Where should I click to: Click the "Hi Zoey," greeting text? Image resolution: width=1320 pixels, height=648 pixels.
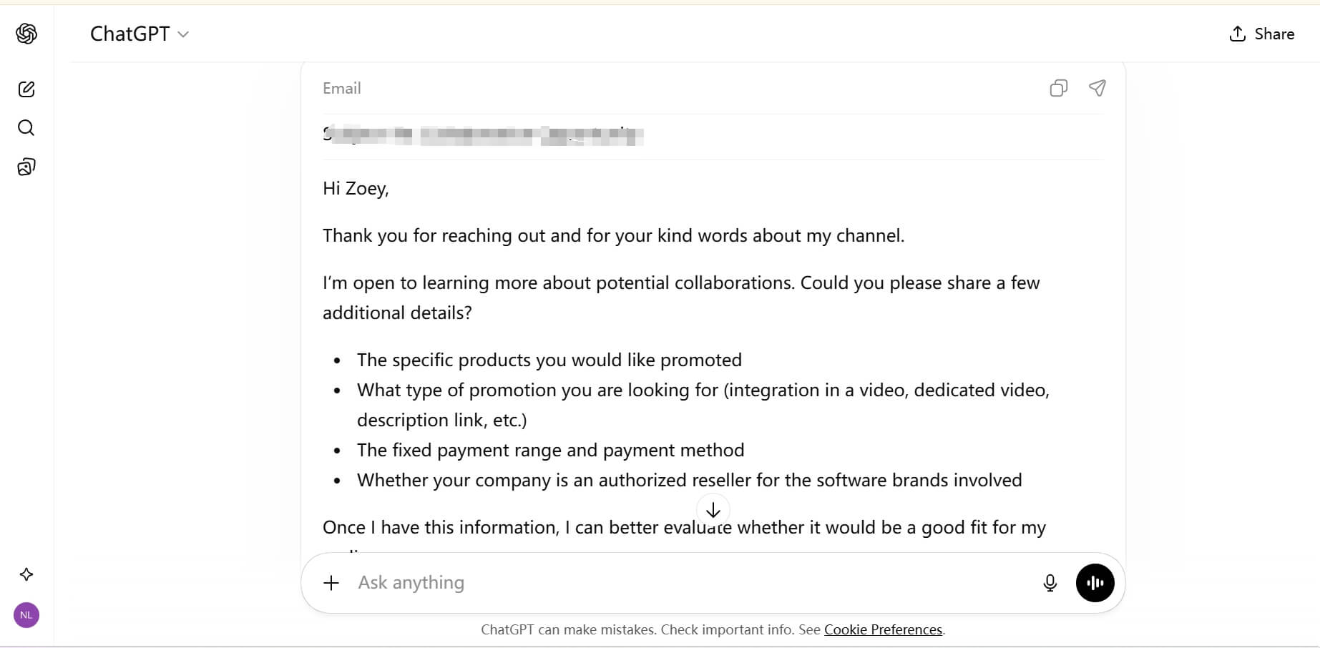pos(356,189)
